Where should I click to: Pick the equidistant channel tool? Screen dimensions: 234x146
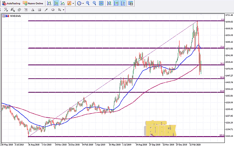[19, 10]
